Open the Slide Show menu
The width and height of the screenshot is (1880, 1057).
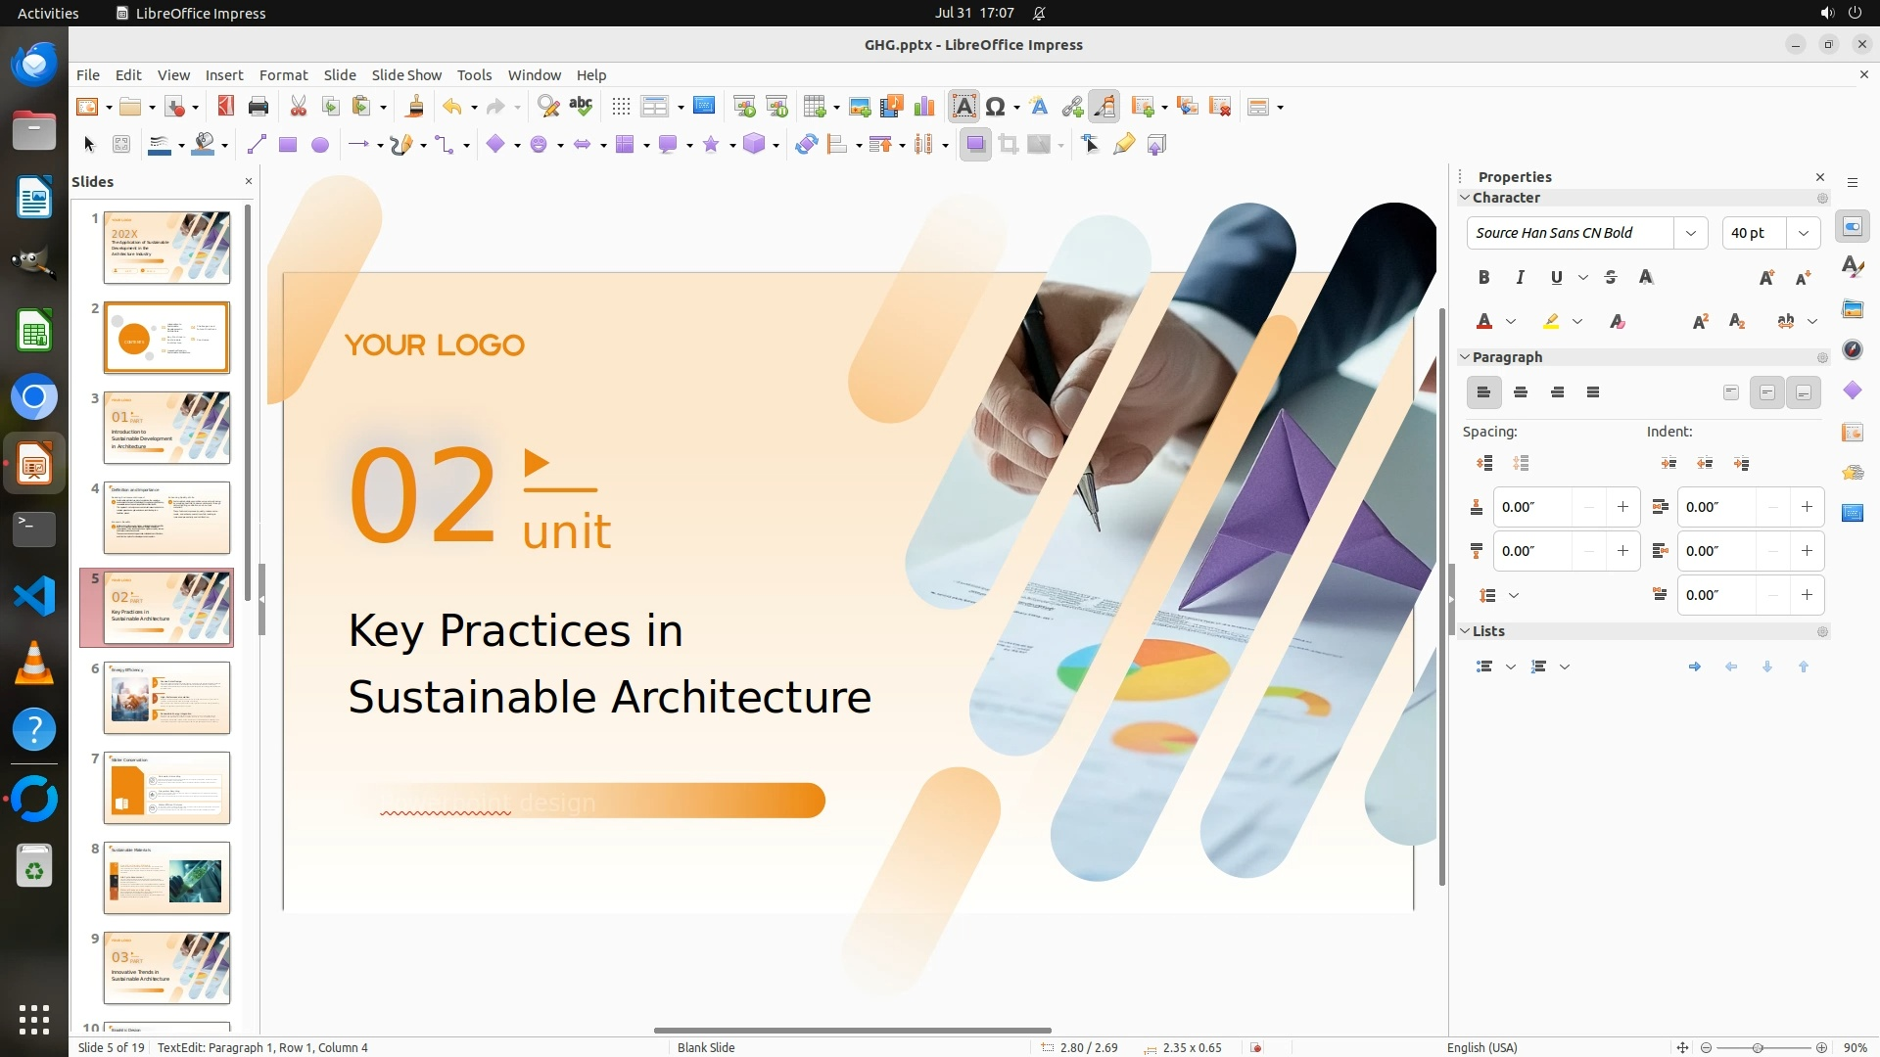click(x=405, y=75)
